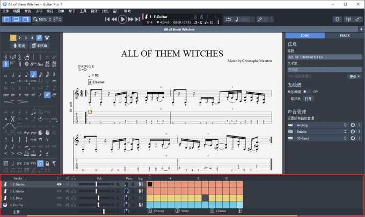The width and height of the screenshot is (365, 217).
Task: Click the 打开 stylesheet button
Action: (308, 99)
